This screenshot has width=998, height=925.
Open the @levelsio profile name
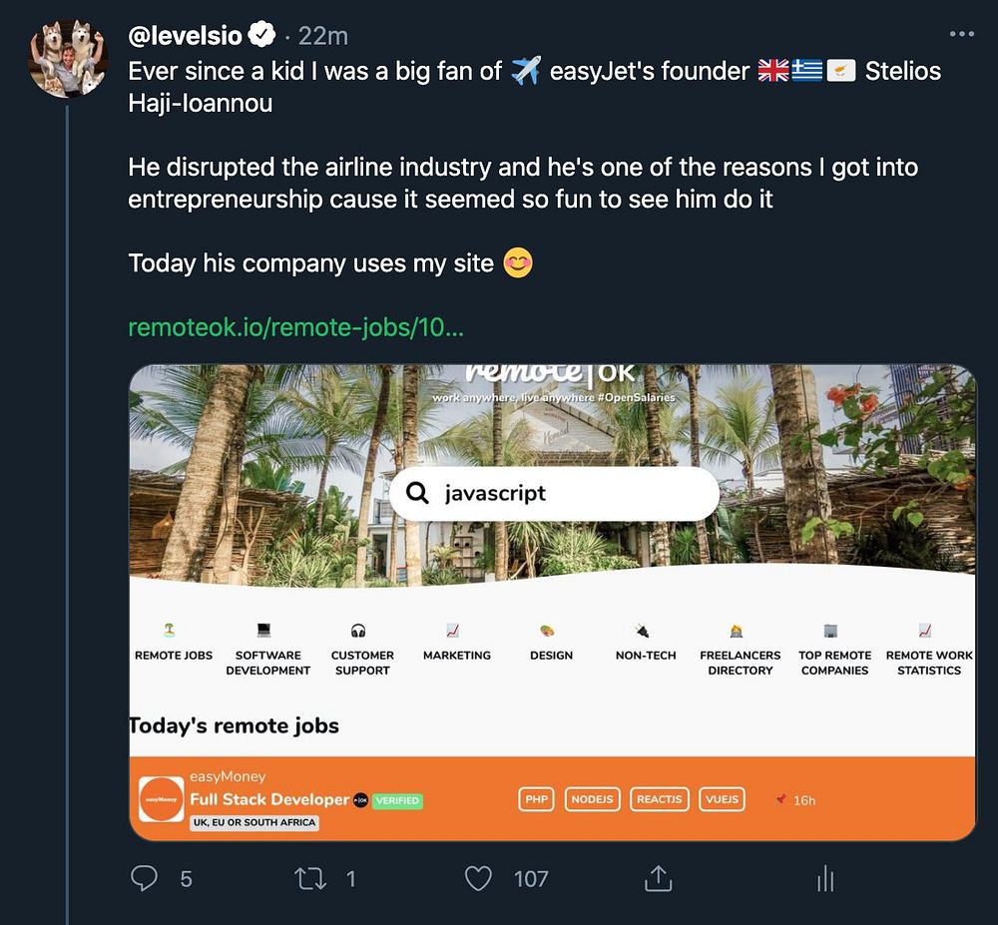[186, 35]
